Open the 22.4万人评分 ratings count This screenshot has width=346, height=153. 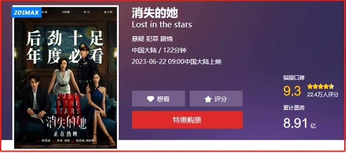coord(323,95)
